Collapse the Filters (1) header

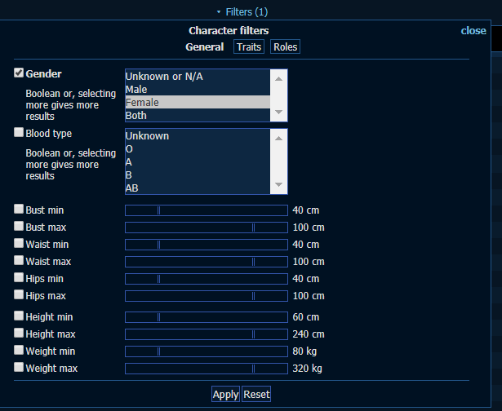tap(242, 12)
